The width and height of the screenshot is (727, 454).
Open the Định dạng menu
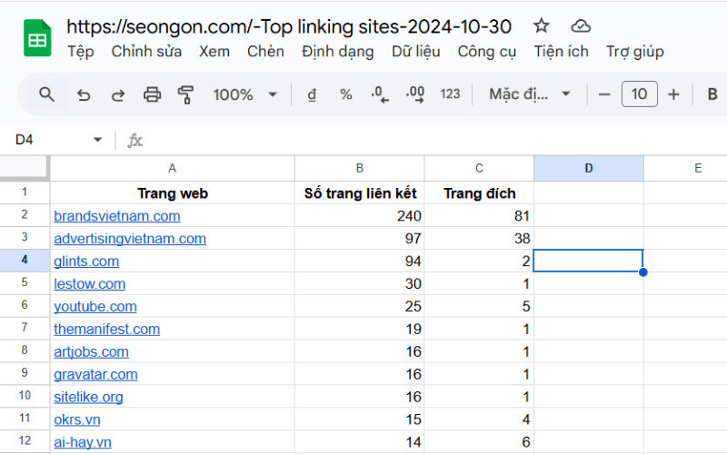337,52
